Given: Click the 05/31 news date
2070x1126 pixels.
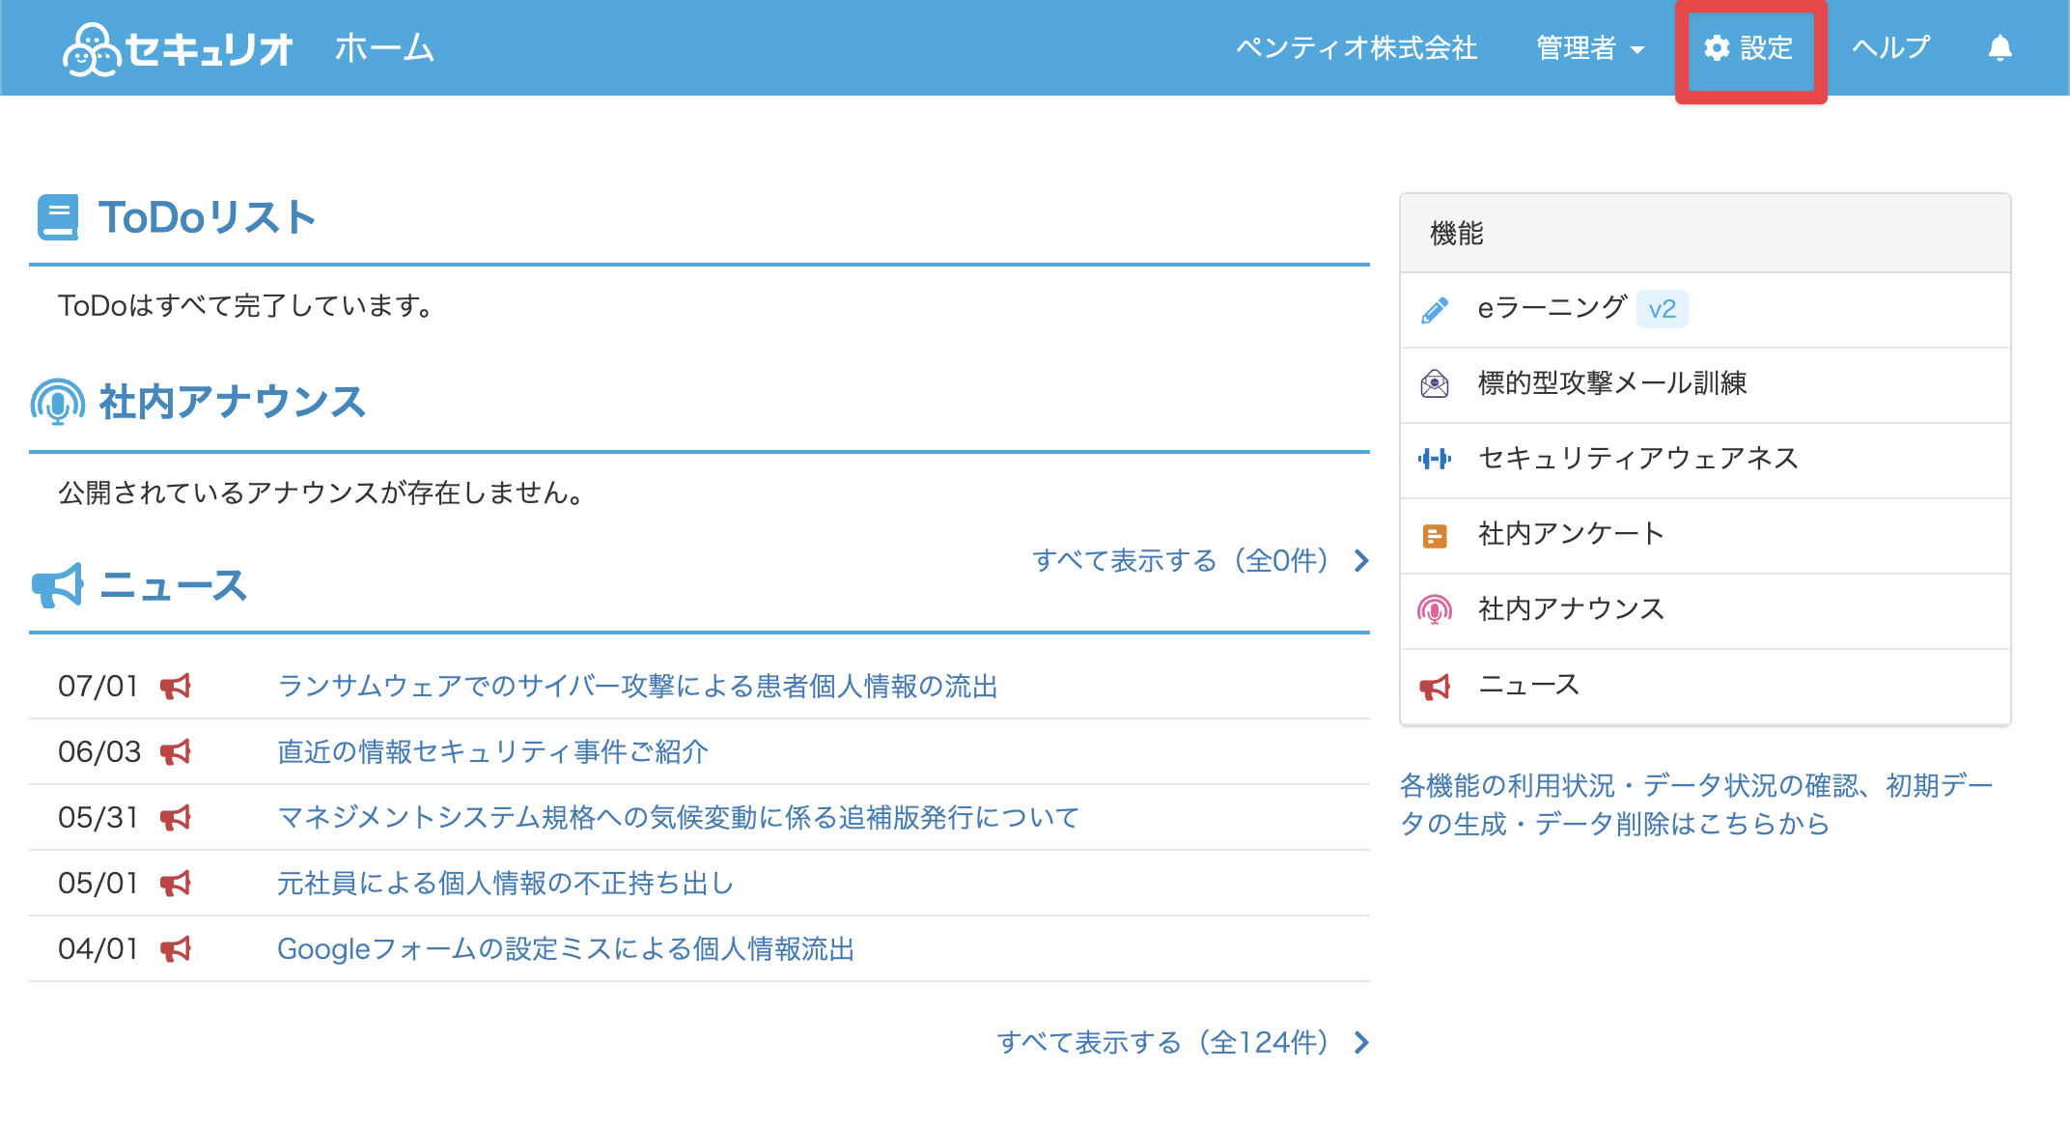Looking at the screenshot, I should point(98,817).
